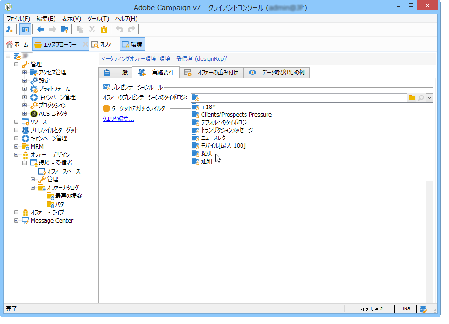Collapse the オファー - デザイン node
Image resolution: width=449 pixels, height=324 pixels.
tap(16, 155)
